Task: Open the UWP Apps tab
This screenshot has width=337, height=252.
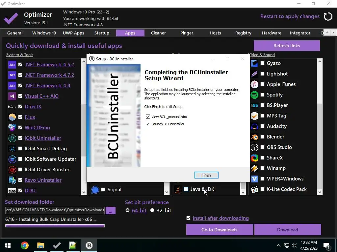Action: click(73, 33)
